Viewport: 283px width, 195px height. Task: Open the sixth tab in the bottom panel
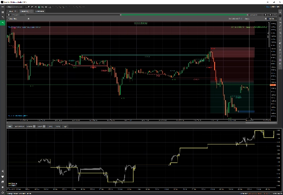coord(58,127)
